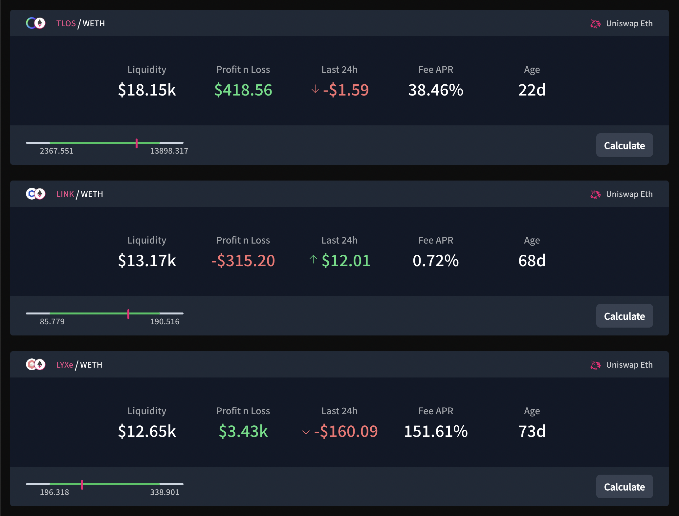This screenshot has width=679, height=516.
Task: Click the TLOS price range slider marker
Action: click(x=137, y=143)
